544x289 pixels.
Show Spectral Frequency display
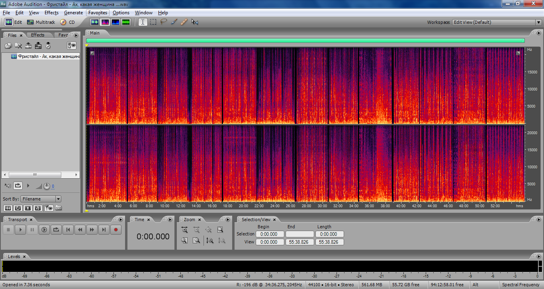(105, 22)
